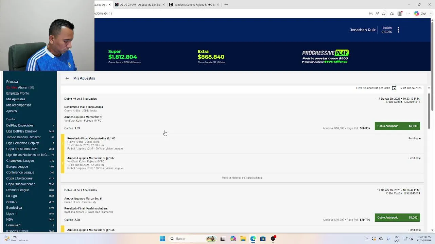Open browser profile avatar
The image size is (435, 244).
click(400, 14)
